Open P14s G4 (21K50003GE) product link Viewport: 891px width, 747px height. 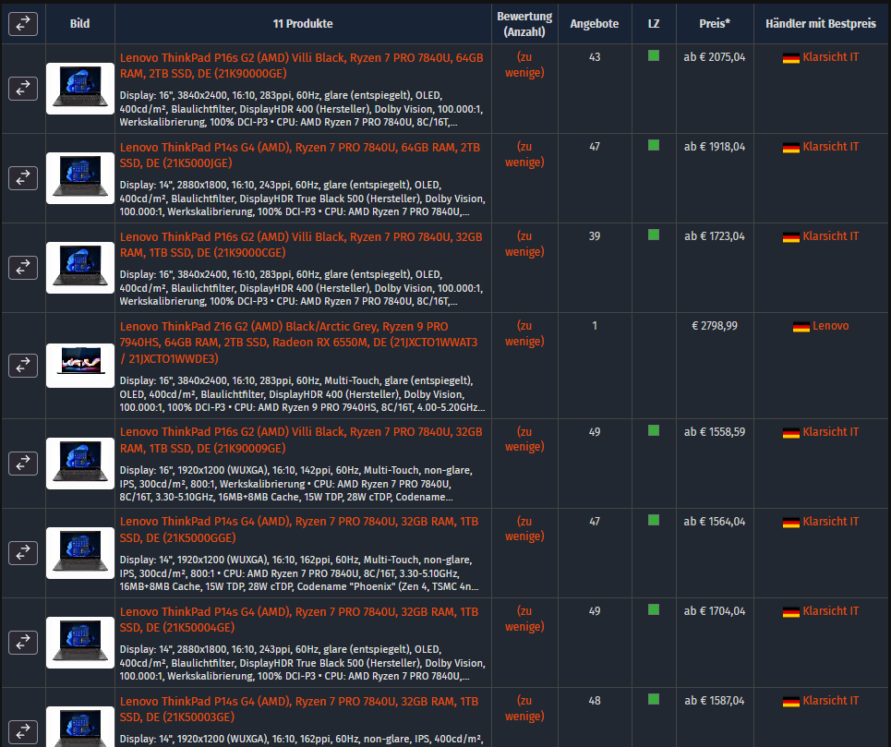(x=299, y=709)
